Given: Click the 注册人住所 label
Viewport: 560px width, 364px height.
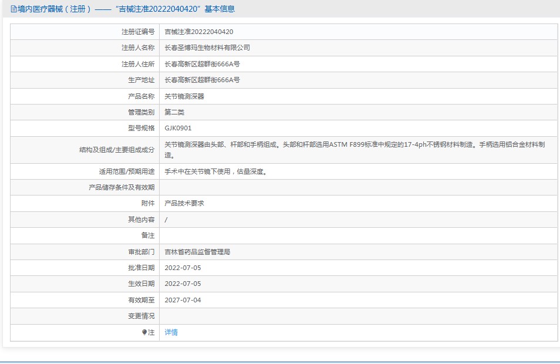Looking at the screenshot, I should tap(138, 64).
